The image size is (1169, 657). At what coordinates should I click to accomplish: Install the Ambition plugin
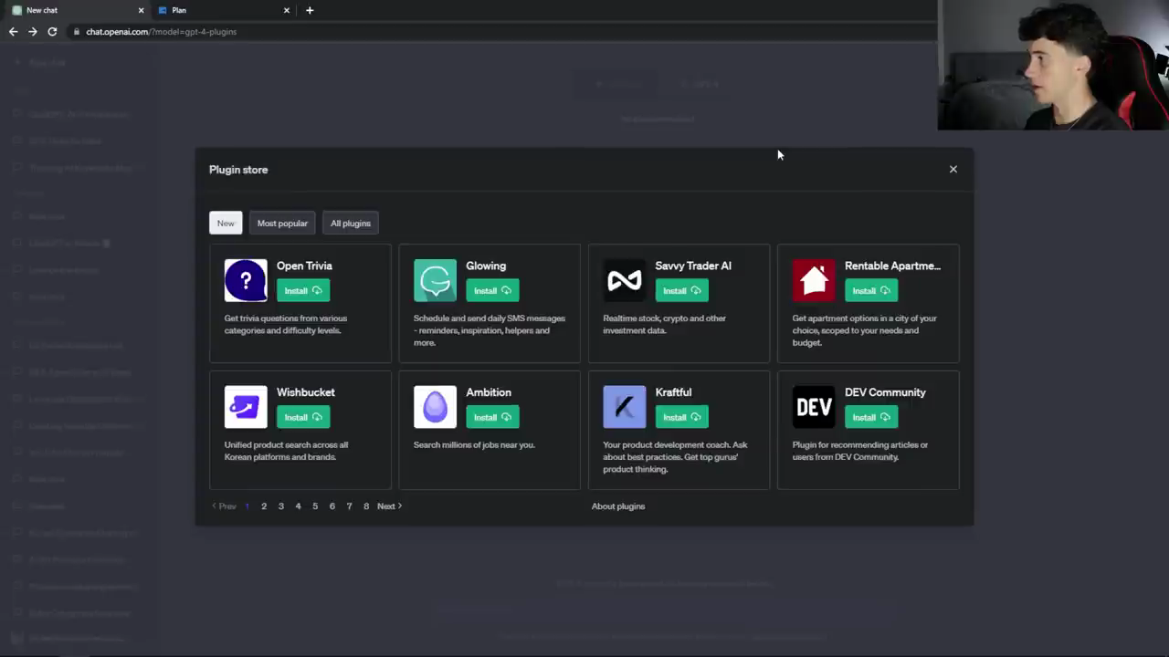pos(492,417)
